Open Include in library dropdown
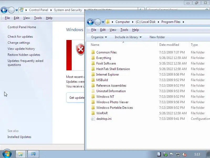 tap(128, 37)
